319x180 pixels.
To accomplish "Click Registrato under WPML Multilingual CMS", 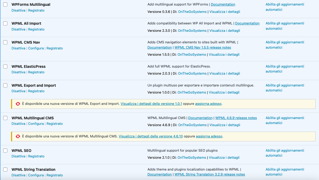I will (x=55, y=124).
